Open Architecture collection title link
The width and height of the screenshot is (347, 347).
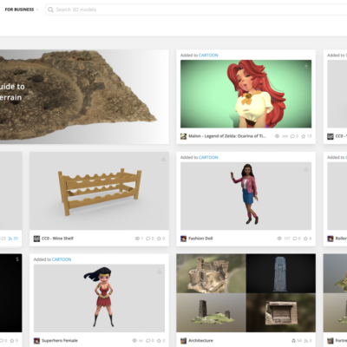pyautogui.click(x=200, y=340)
